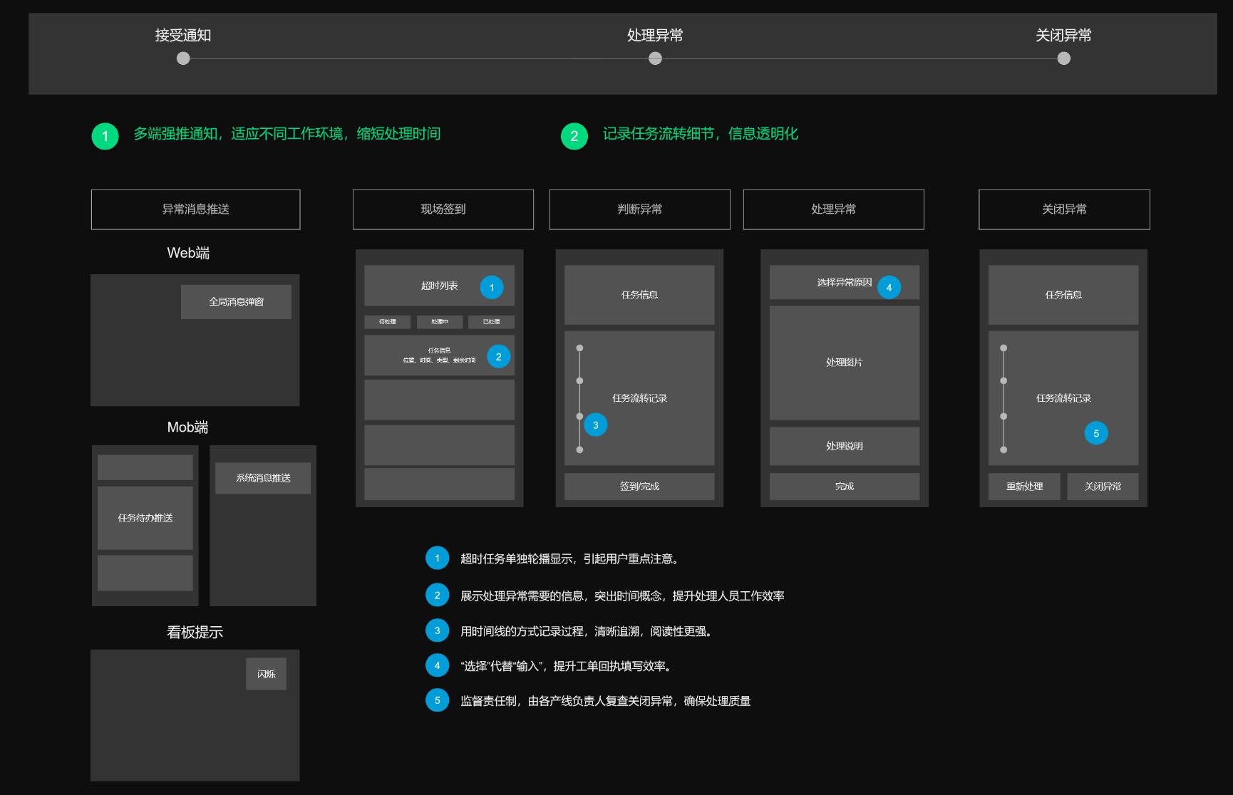Image resolution: width=1233 pixels, height=795 pixels.
Task: Select the green badge 2 beside 记录任务流转细节
Action: click(x=574, y=136)
